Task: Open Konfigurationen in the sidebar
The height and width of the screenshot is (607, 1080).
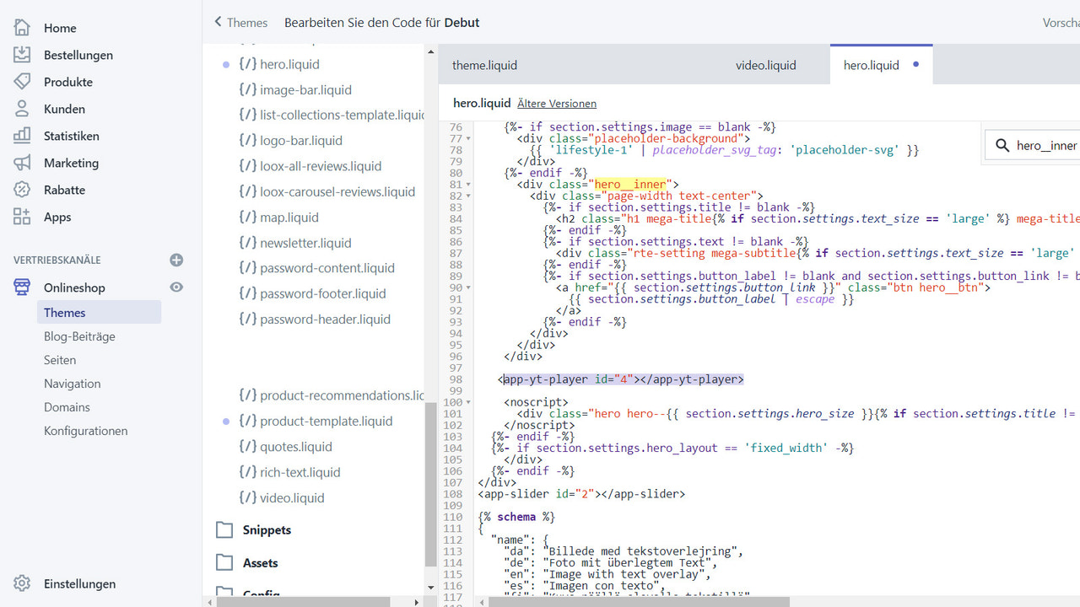Action: 86,431
